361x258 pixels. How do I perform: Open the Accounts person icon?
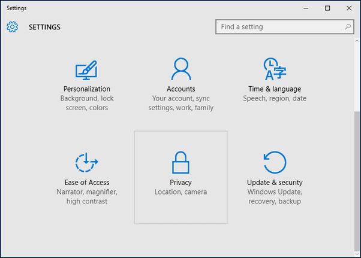(x=181, y=69)
